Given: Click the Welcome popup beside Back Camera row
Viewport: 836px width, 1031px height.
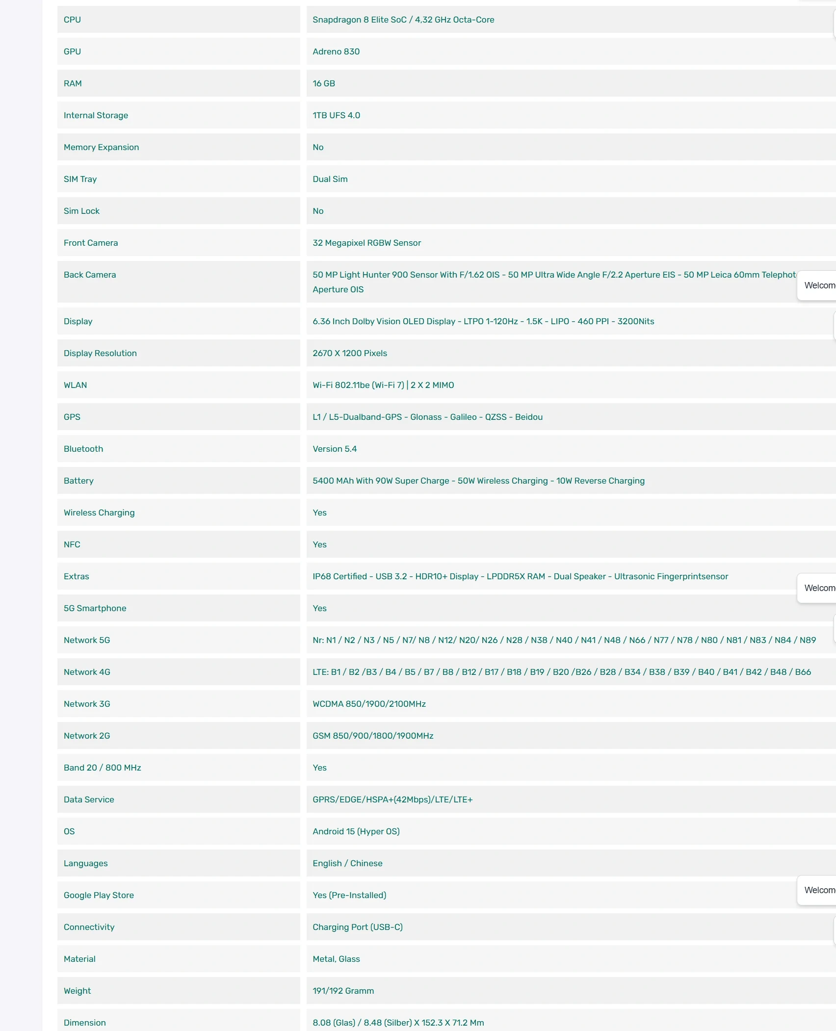Looking at the screenshot, I should tap(818, 285).
